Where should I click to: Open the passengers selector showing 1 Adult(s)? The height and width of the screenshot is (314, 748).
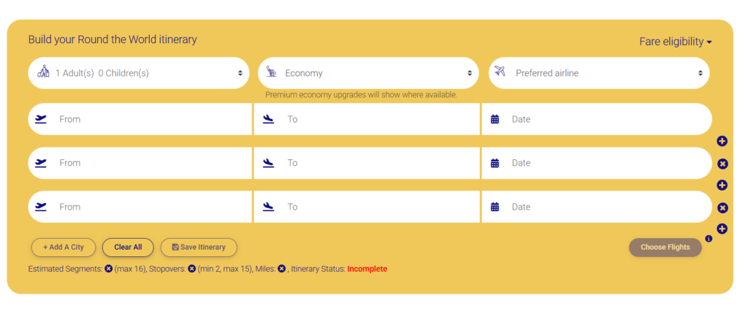[x=139, y=73]
